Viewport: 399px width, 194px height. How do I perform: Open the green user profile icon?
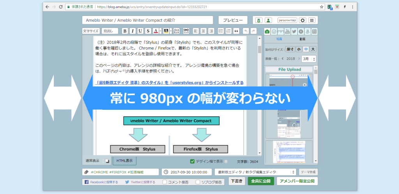click(x=268, y=20)
